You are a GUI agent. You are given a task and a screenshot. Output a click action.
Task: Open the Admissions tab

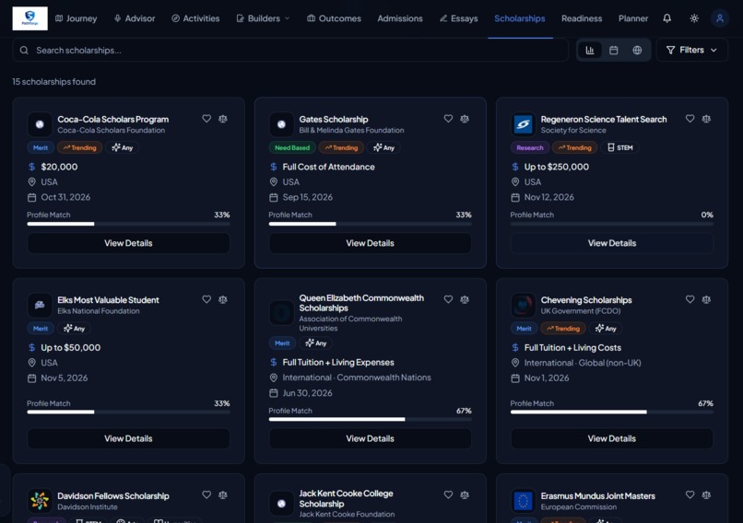pyautogui.click(x=400, y=18)
